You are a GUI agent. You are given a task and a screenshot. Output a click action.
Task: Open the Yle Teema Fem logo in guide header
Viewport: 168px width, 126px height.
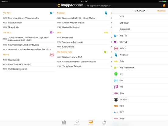tap(106, 52)
